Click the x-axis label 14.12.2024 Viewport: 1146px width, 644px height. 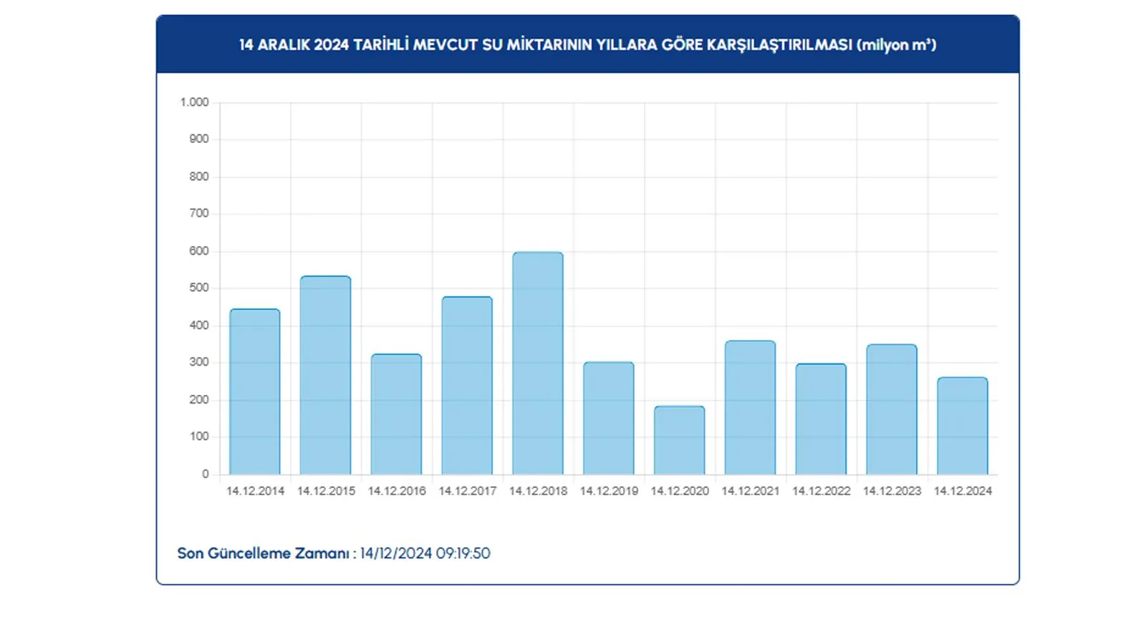tap(963, 491)
